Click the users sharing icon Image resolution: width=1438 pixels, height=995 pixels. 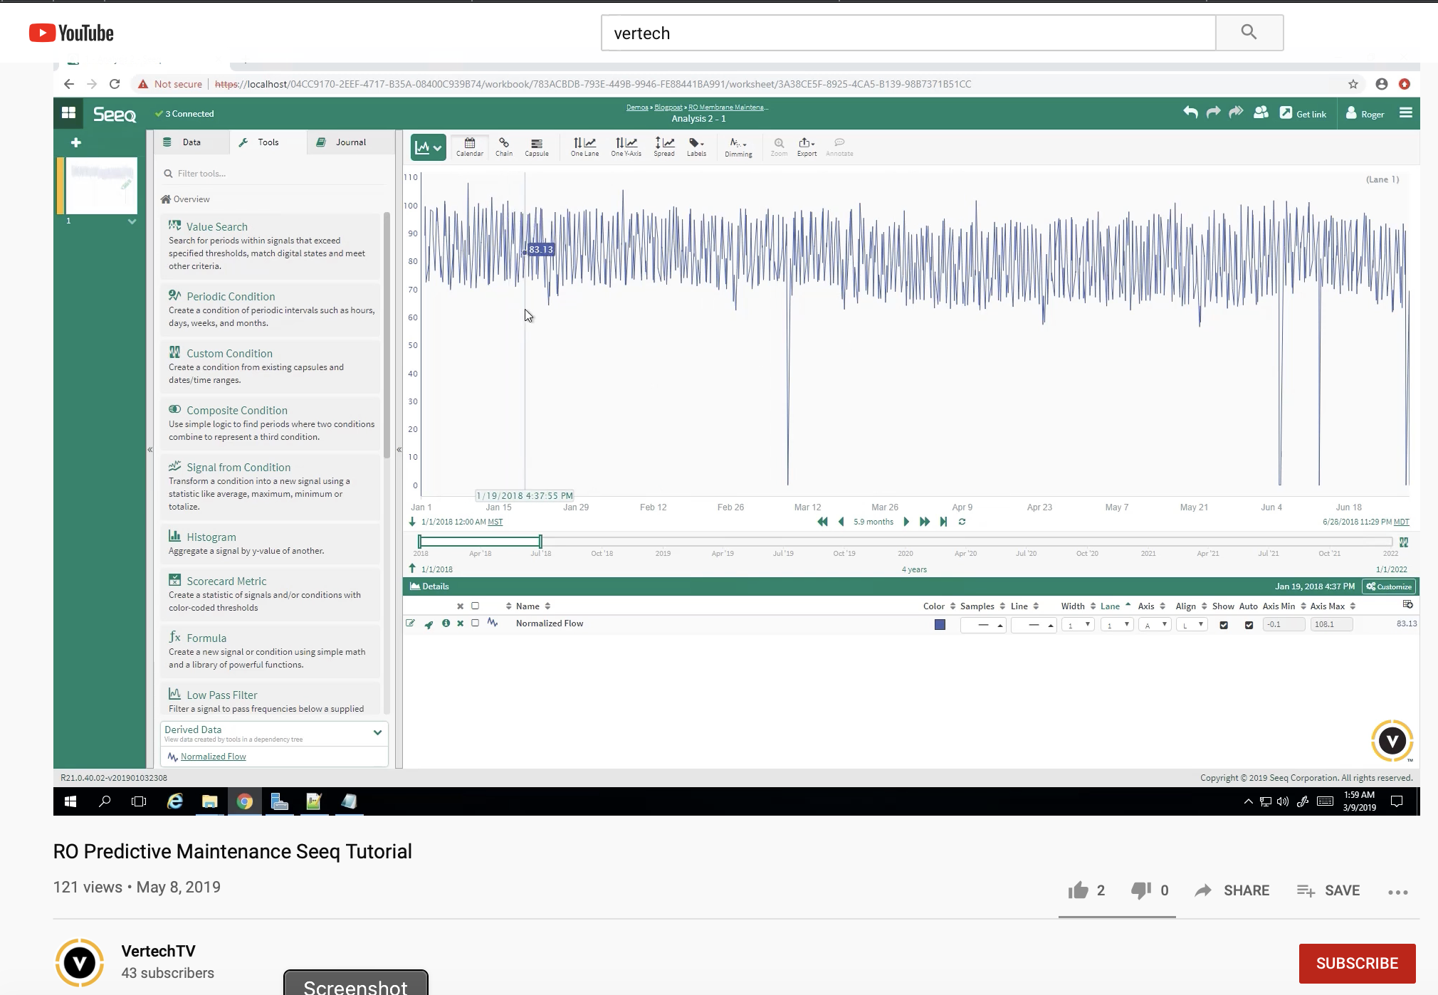click(1261, 112)
